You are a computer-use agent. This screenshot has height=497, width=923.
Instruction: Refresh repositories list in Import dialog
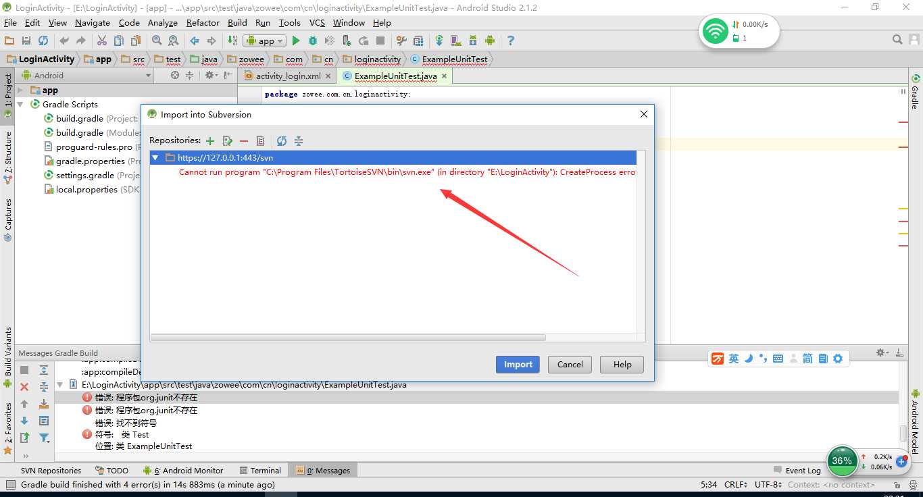[x=282, y=141]
